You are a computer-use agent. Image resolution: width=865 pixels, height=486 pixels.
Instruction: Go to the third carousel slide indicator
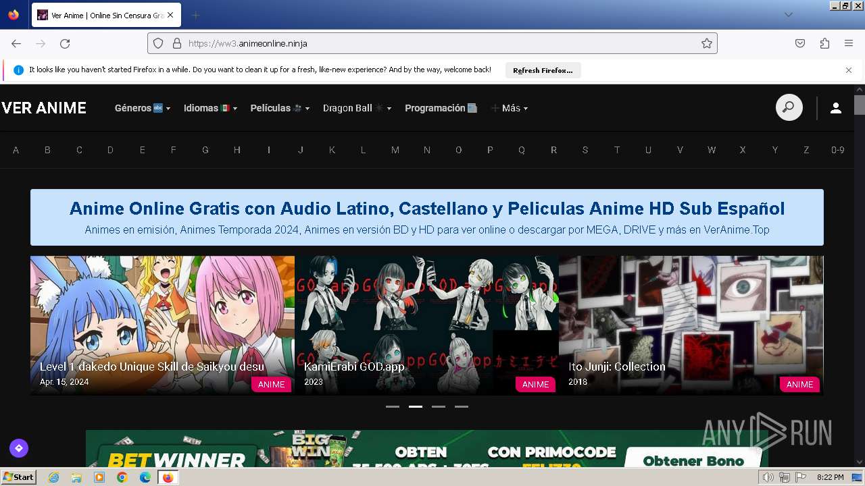click(x=439, y=407)
